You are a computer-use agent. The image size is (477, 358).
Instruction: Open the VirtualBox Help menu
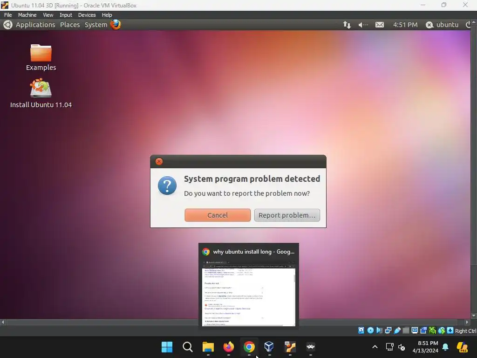pyautogui.click(x=107, y=15)
